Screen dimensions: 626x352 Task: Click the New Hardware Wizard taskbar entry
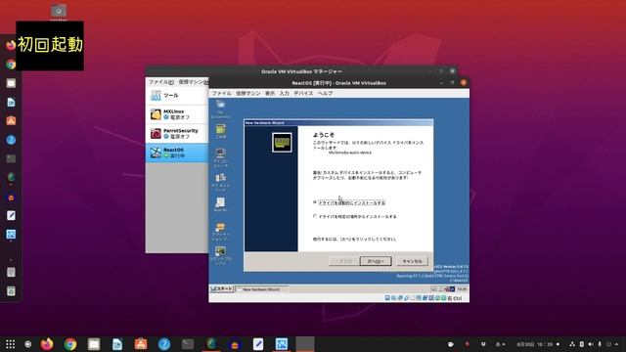261,289
